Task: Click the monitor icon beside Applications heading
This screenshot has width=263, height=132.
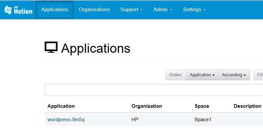Action: click(51, 47)
